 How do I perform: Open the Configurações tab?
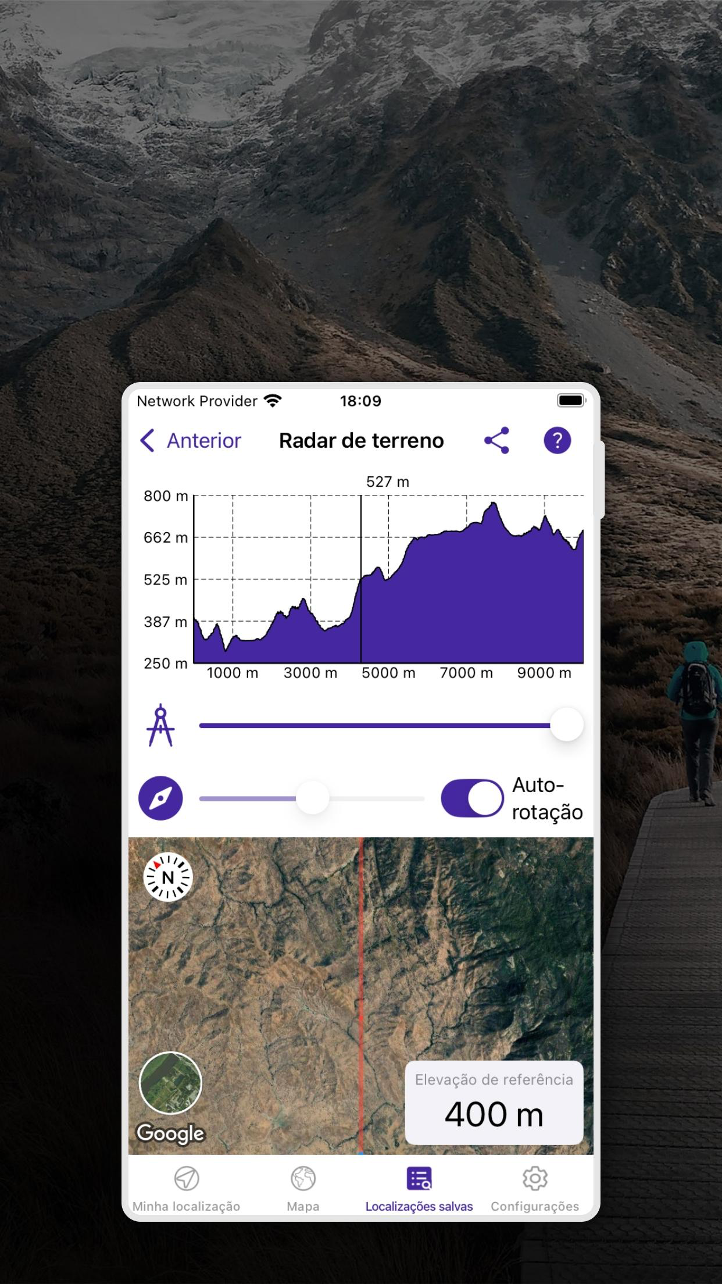tap(535, 1189)
